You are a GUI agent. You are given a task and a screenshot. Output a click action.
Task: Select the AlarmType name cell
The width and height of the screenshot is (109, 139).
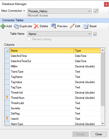coord(42,123)
